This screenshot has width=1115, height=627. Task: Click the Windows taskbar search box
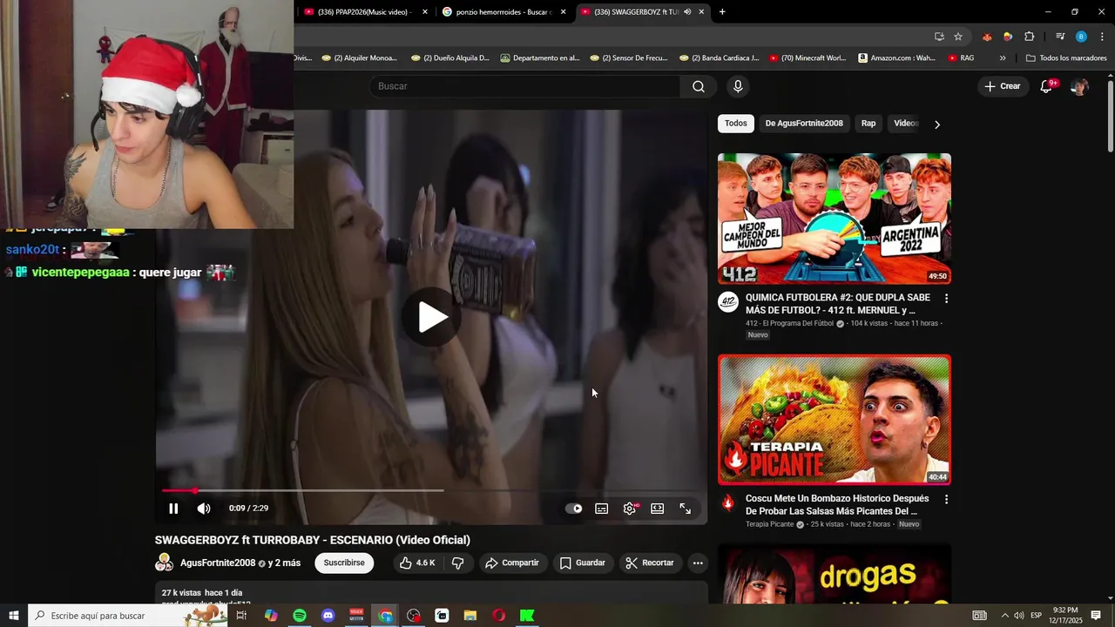(129, 616)
